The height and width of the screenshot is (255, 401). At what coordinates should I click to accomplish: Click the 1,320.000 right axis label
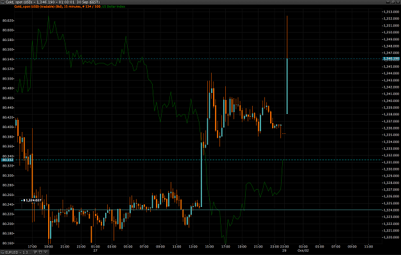[391, 238]
